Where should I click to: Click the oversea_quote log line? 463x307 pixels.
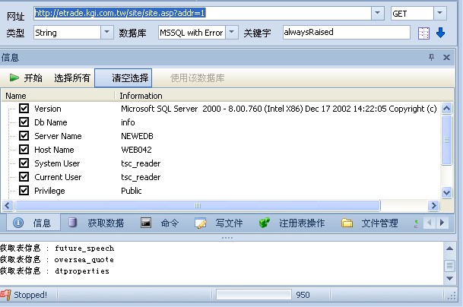pos(57,260)
